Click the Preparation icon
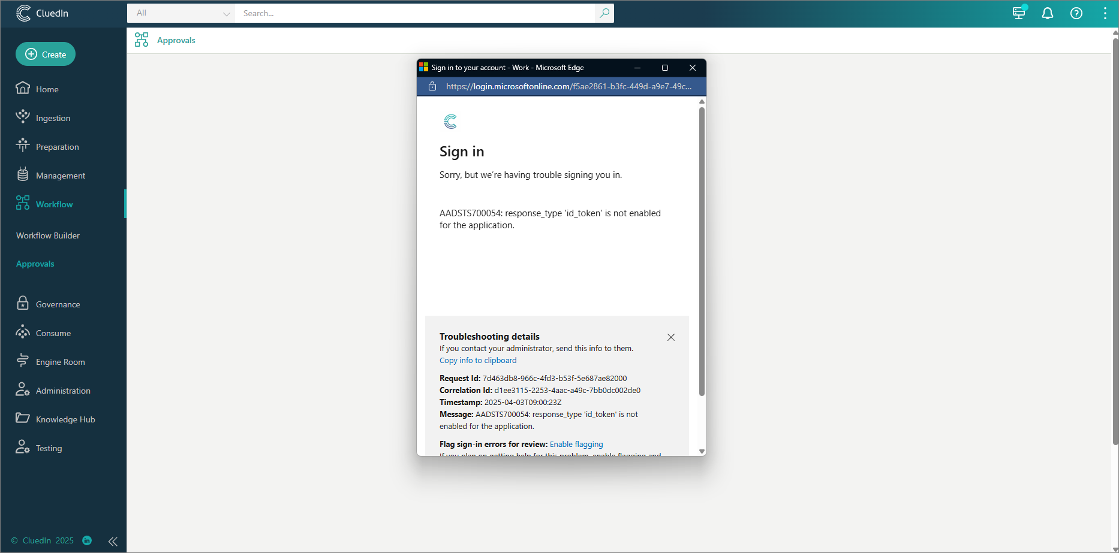 tap(23, 145)
